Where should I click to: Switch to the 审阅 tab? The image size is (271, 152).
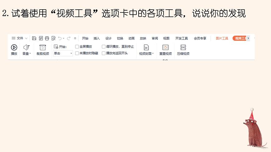pos(155,38)
